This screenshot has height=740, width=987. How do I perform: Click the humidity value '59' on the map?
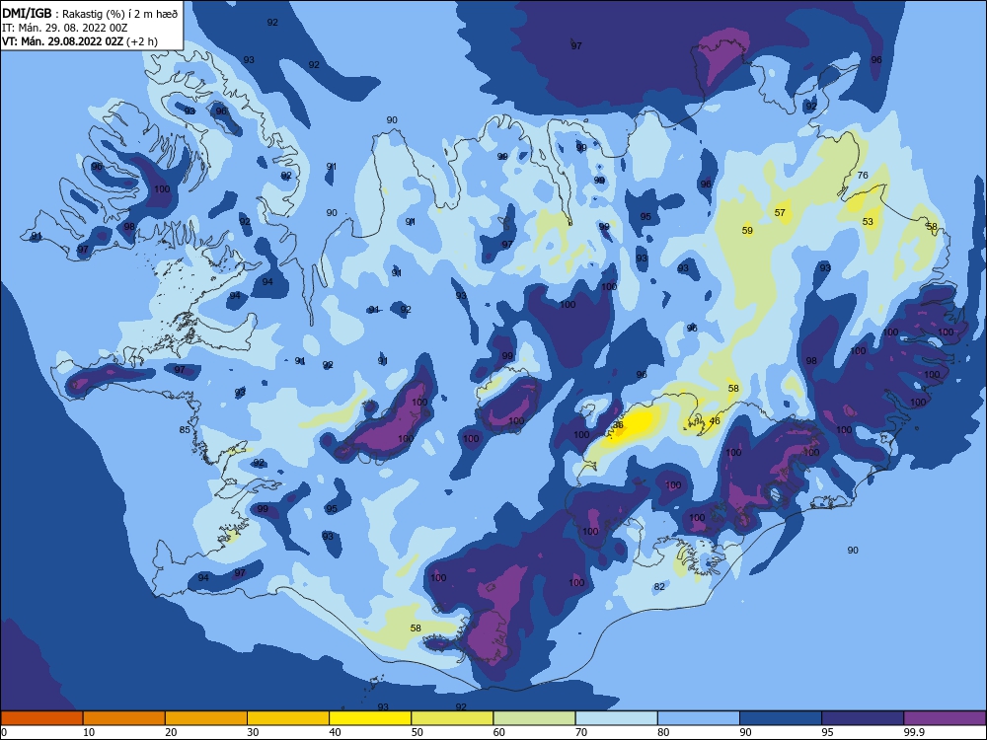tap(747, 230)
